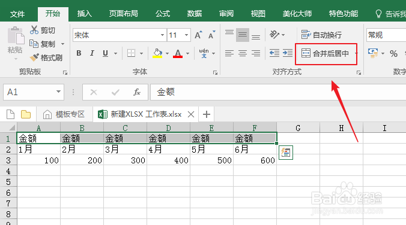Click the Tell Me lightbulb icon

(x=378, y=14)
